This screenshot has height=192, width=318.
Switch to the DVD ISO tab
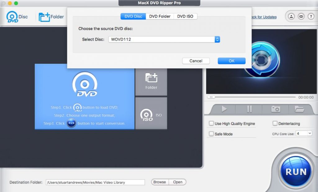185,16
